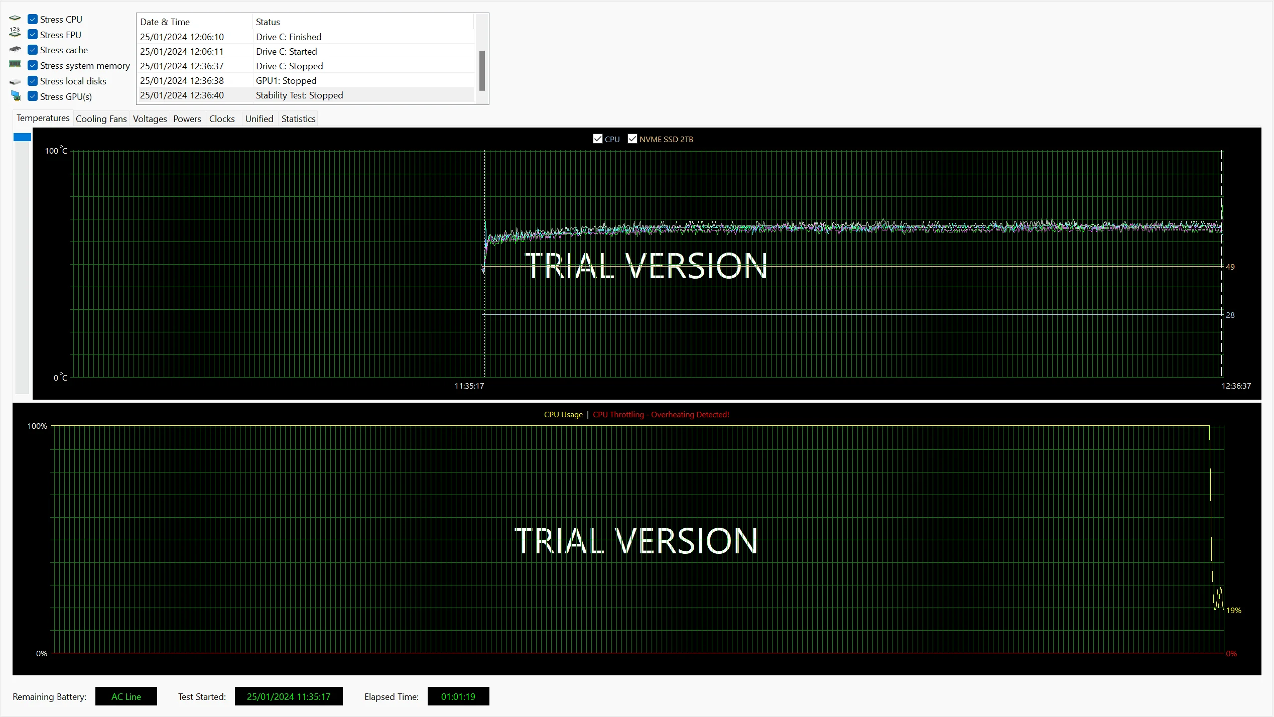
Task: Click the cache chip icon
Action: coord(15,50)
